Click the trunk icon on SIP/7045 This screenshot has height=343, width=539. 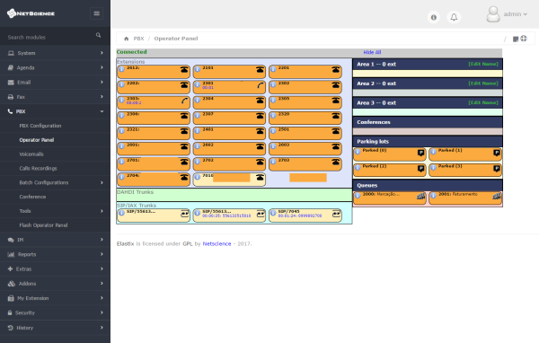click(336, 214)
